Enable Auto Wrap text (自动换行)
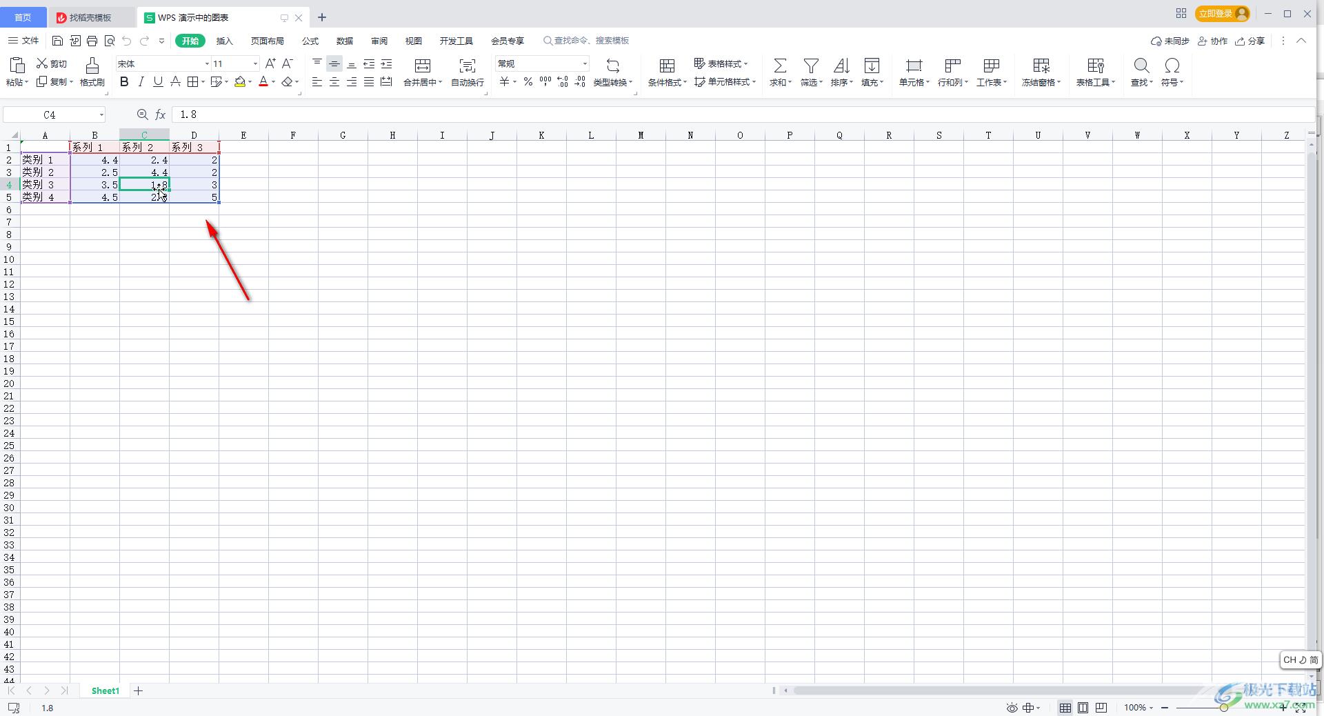This screenshot has width=1324, height=716. (x=468, y=72)
